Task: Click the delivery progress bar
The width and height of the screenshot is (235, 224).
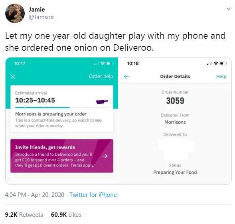Action: pos(62,107)
